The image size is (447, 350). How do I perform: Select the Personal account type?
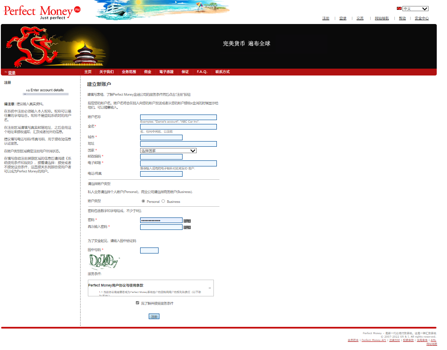coord(143,202)
